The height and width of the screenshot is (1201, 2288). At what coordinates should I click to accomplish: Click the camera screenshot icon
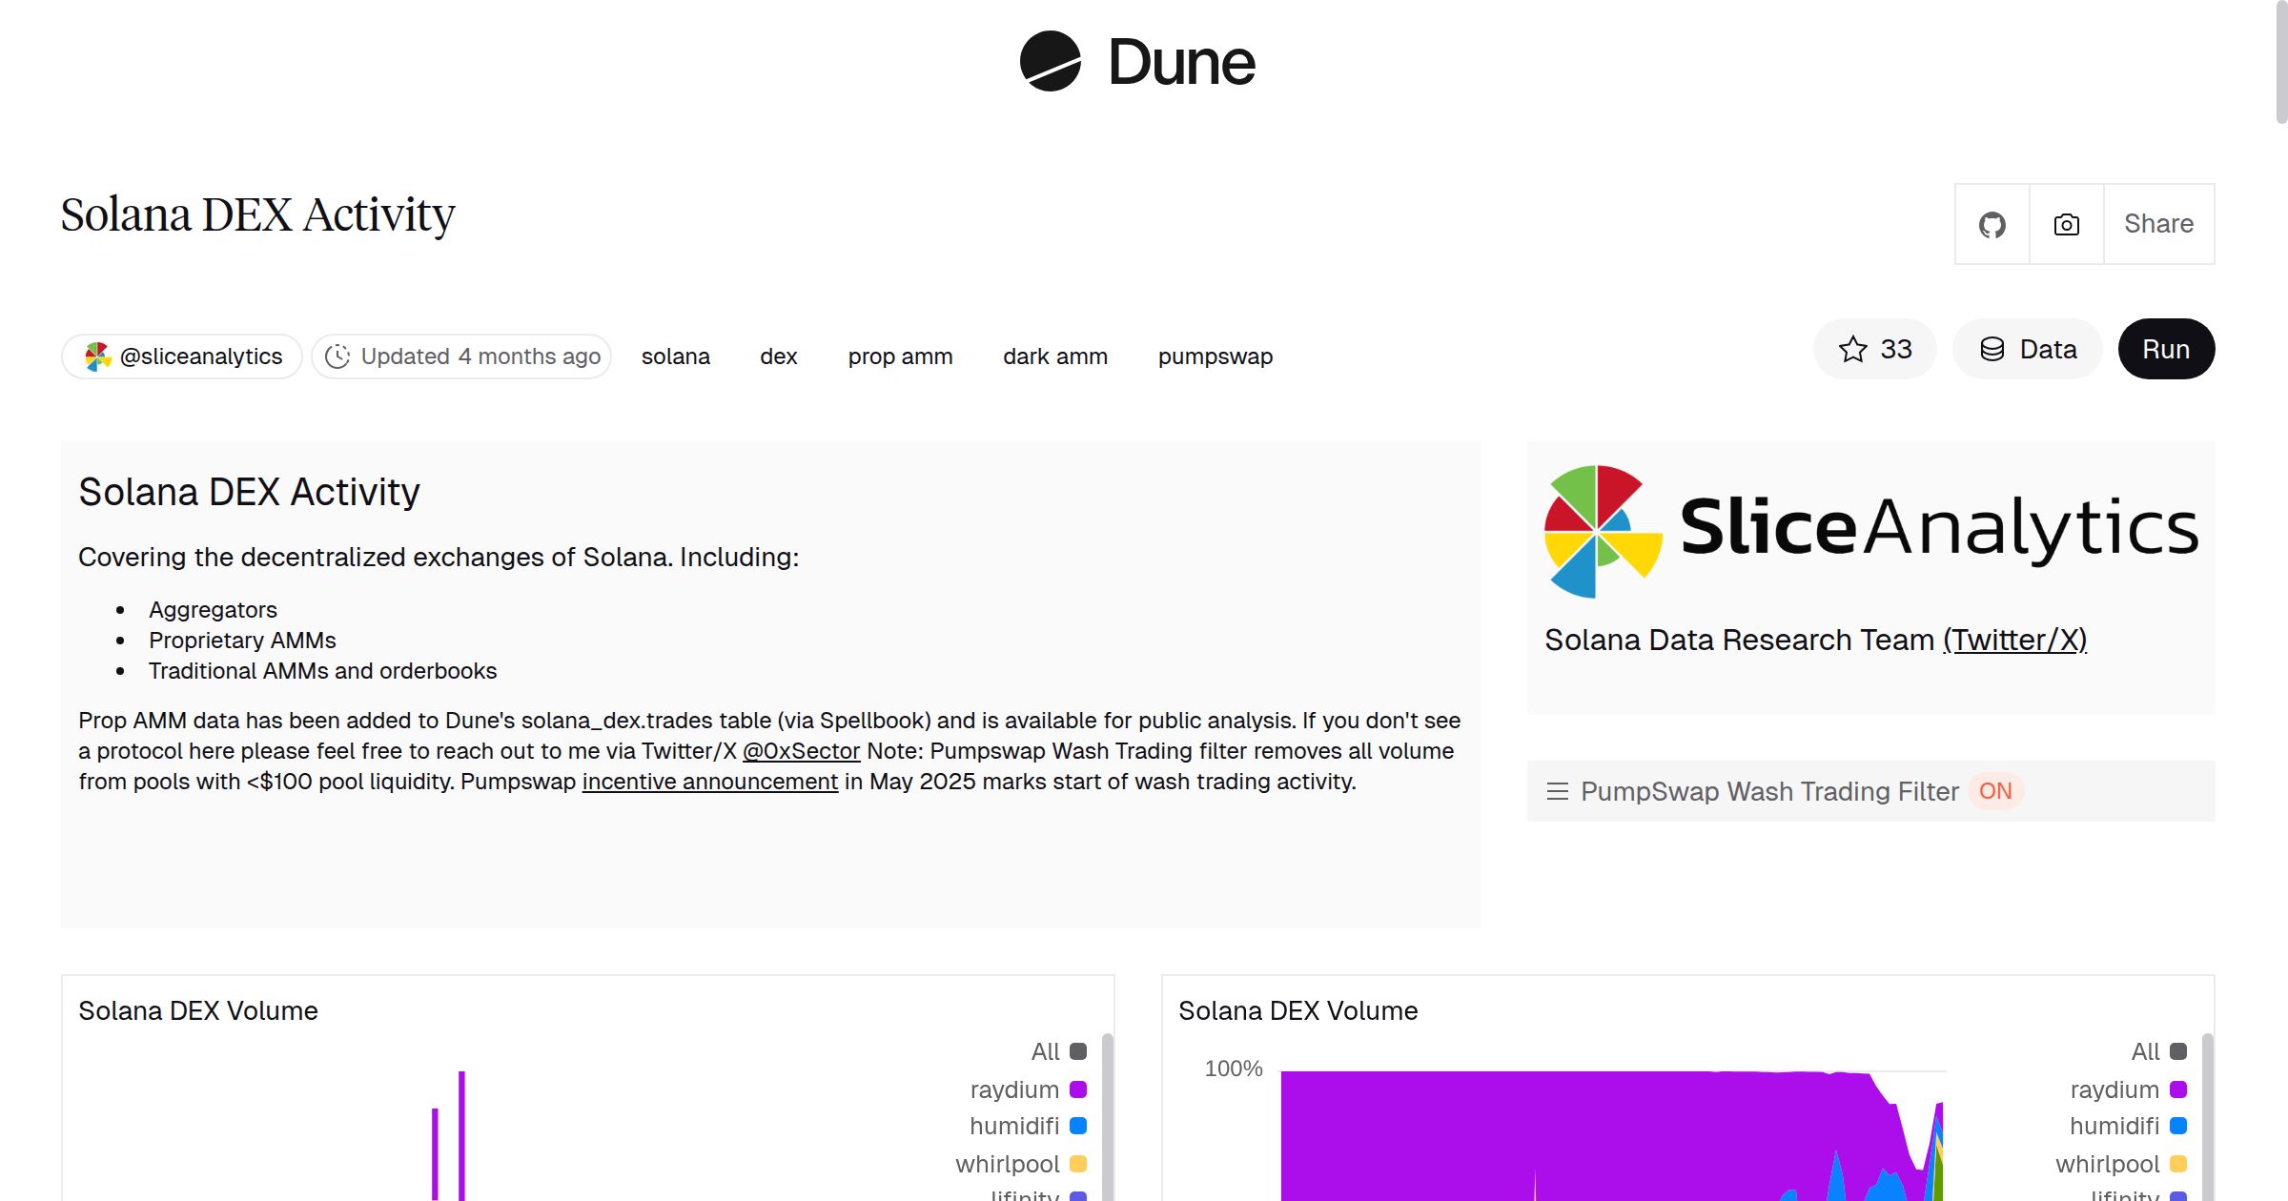tap(2066, 224)
